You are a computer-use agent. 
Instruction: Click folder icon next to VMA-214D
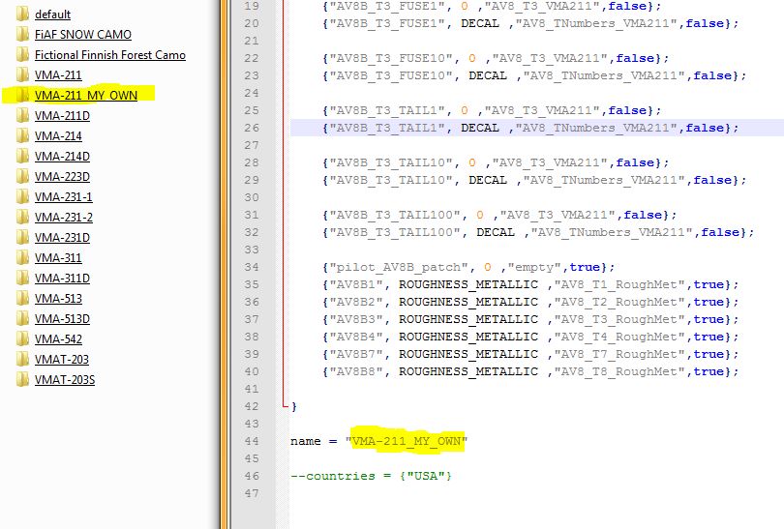click(x=22, y=156)
